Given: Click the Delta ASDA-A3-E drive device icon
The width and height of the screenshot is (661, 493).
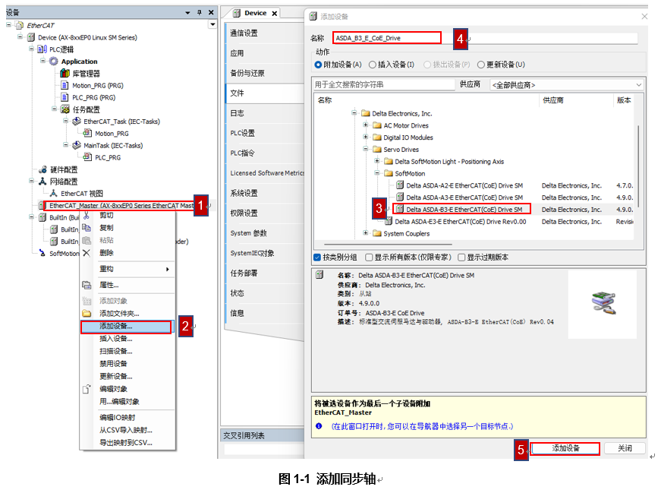Looking at the screenshot, I should pos(400,197).
